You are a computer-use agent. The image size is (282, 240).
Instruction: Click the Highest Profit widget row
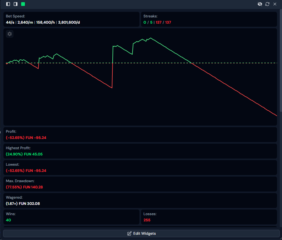click(x=140, y=151)
